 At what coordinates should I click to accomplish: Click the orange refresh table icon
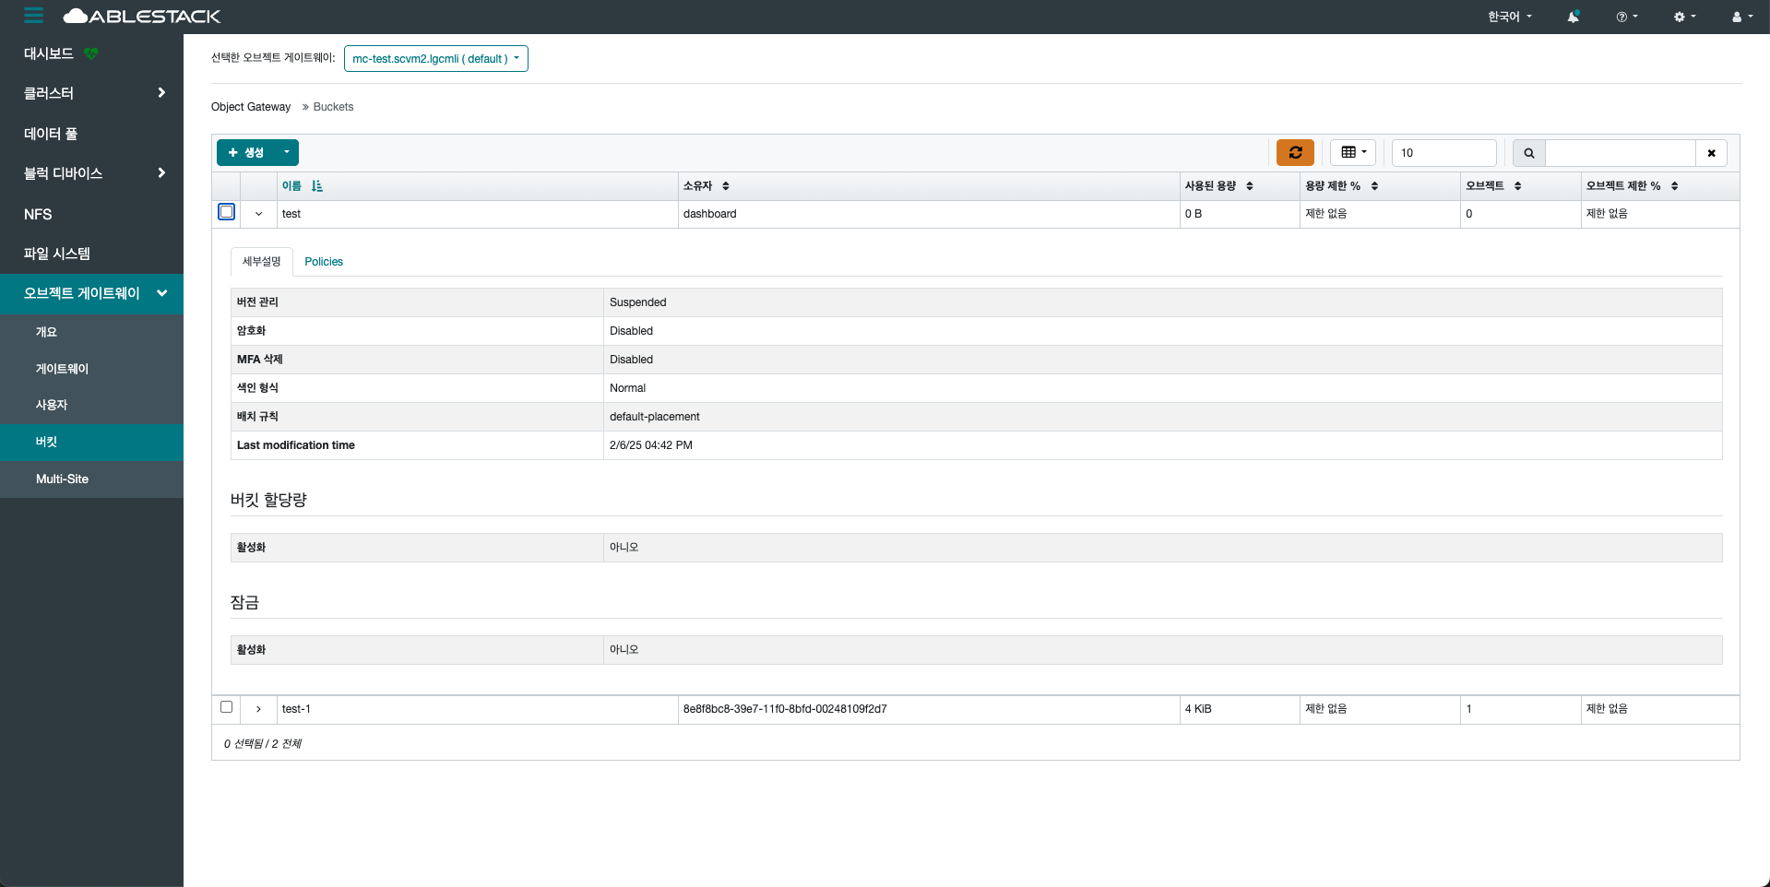(x=1295, y=152)
